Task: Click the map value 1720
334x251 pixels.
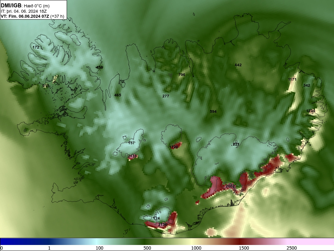Action: tap(174, 147)
